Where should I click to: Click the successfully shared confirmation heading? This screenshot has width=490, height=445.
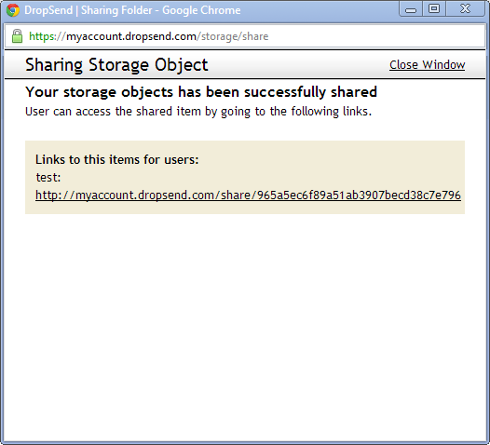(201, 92)
